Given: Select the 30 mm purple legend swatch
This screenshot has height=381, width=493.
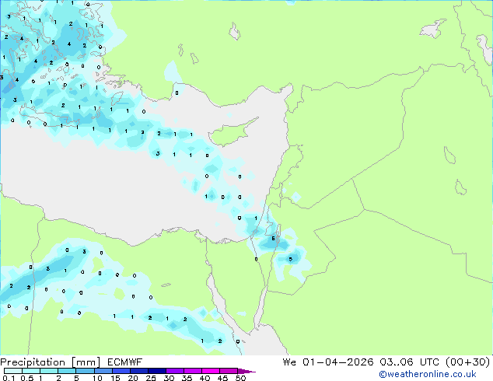Looking at the screenshot, I should coord(175,371).
